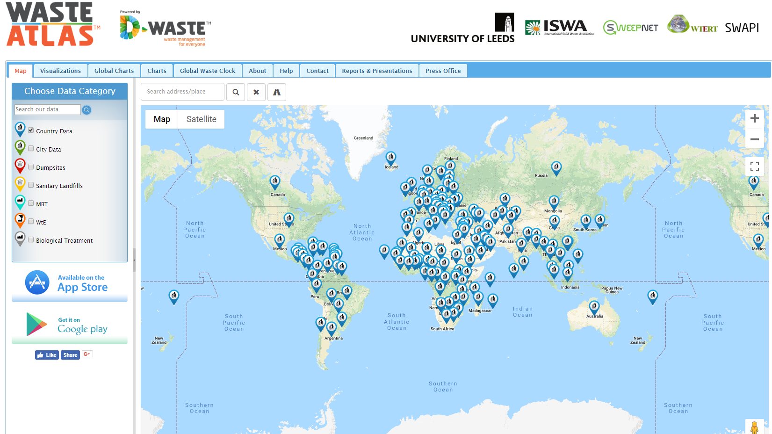
Task: Uncheck the Country Data checkbox
Action: pos(31,130)
